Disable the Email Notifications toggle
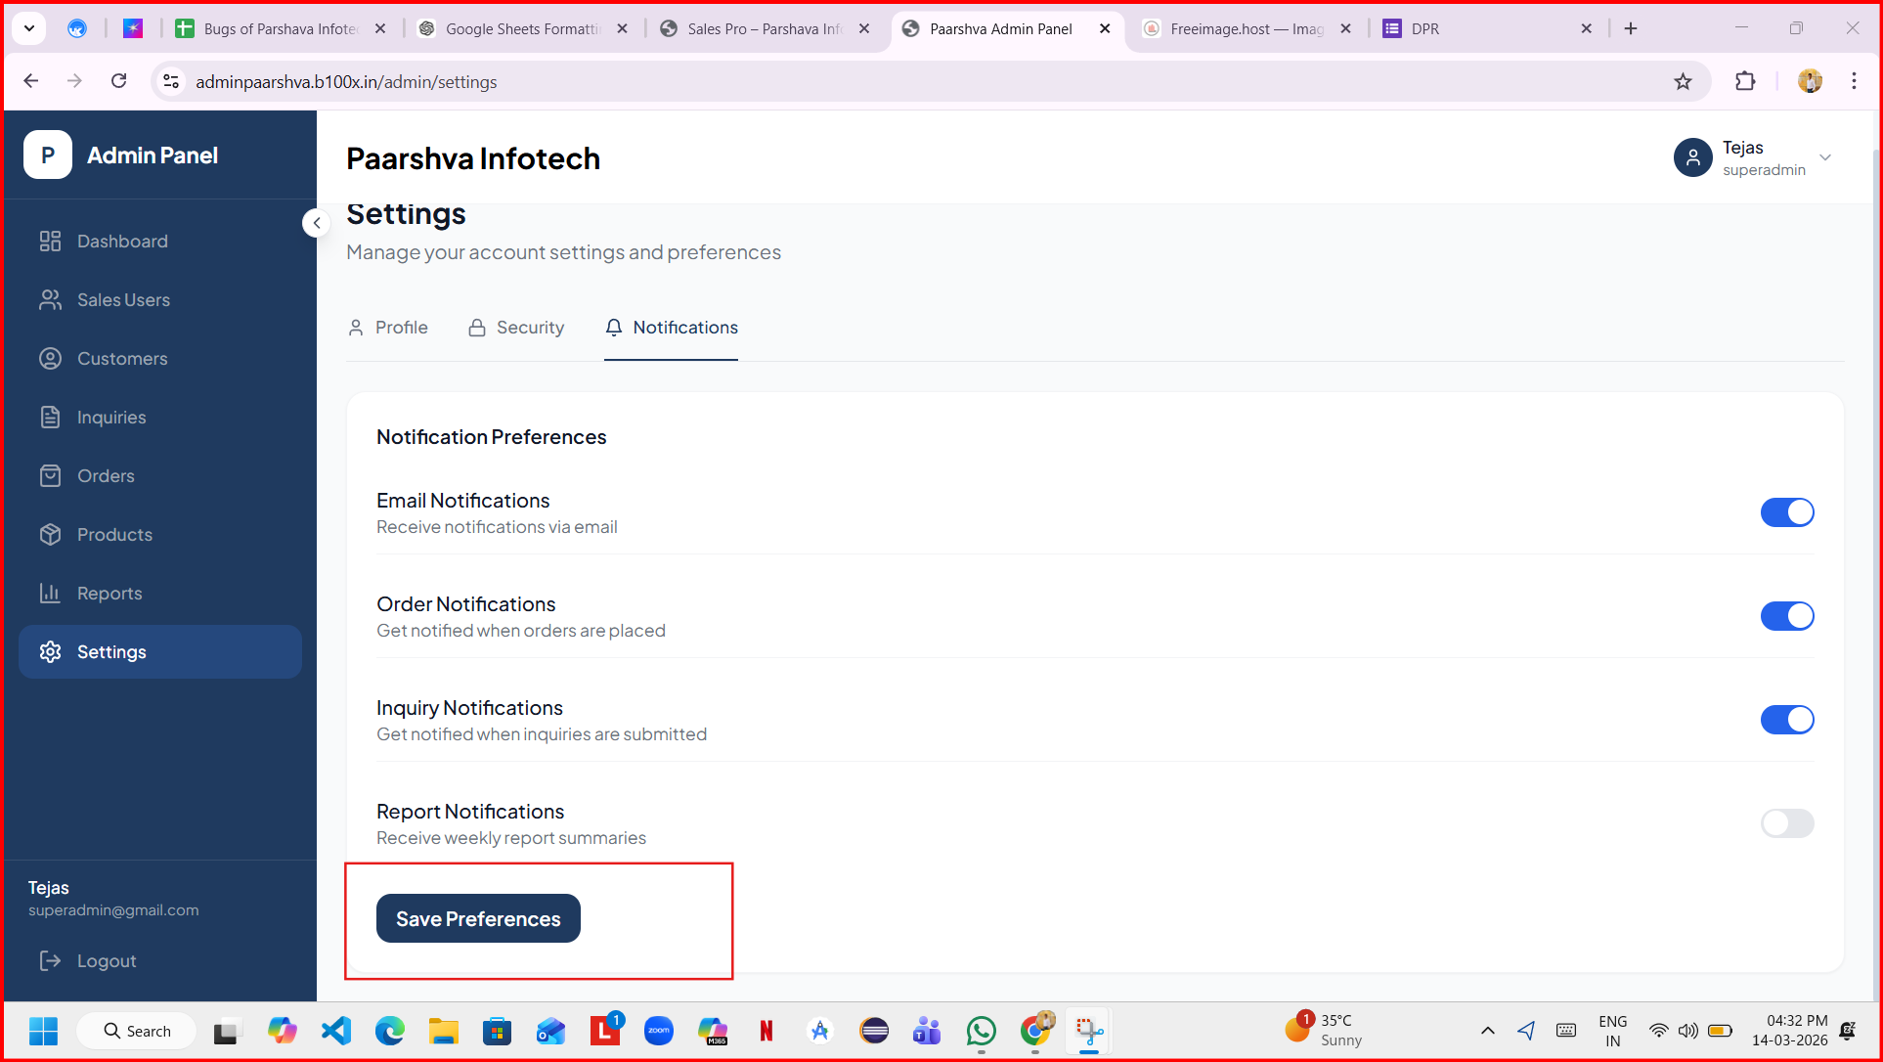This screenshot has height=1062, width=1883. tap(1787, 512)
